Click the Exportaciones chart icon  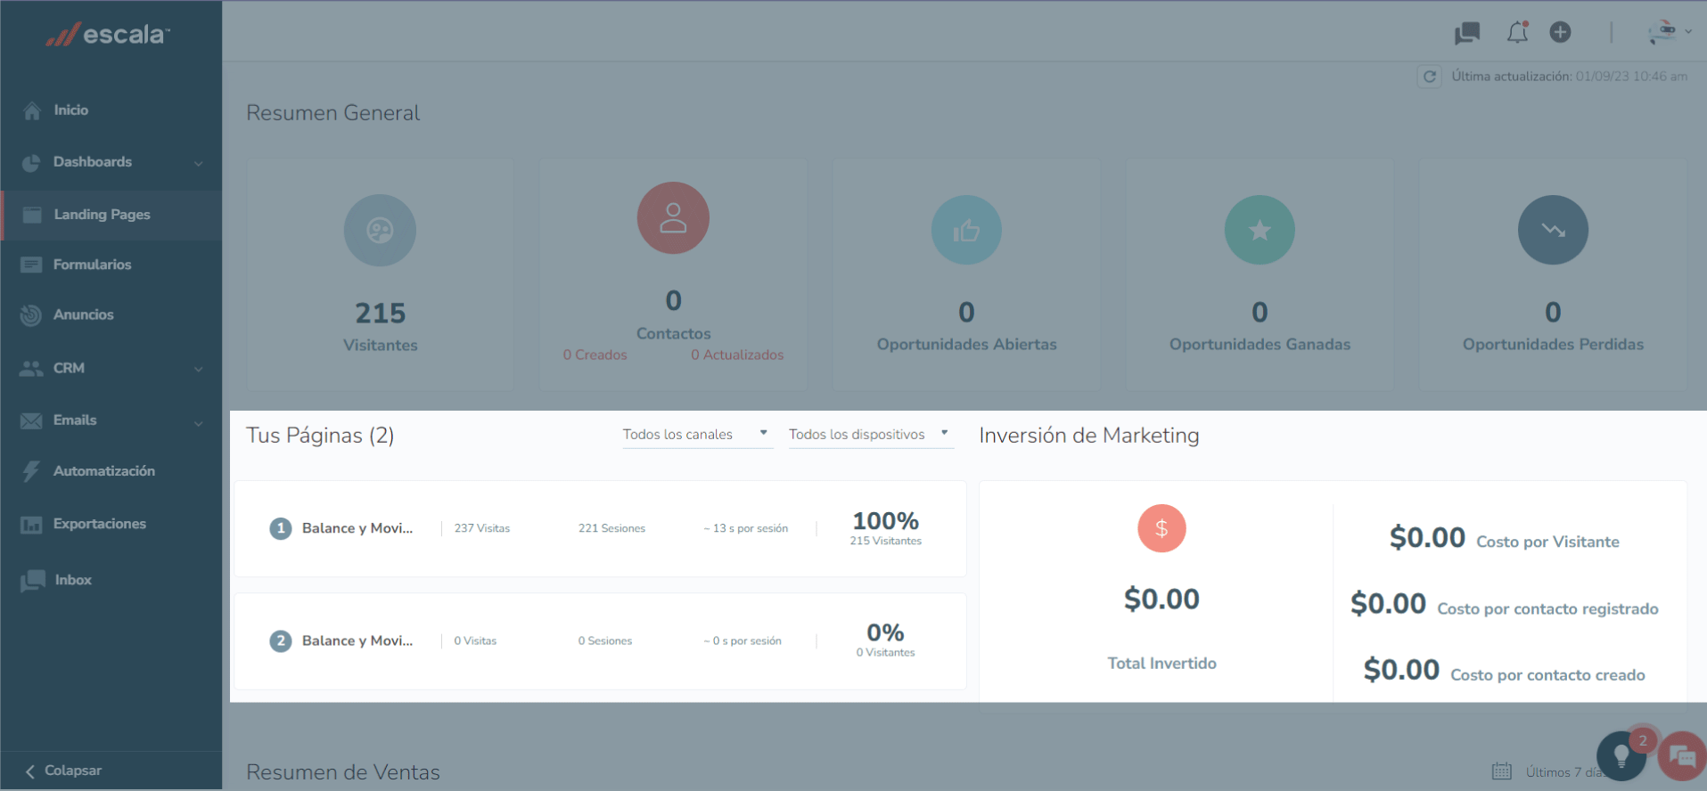click(x=31, y=525)
